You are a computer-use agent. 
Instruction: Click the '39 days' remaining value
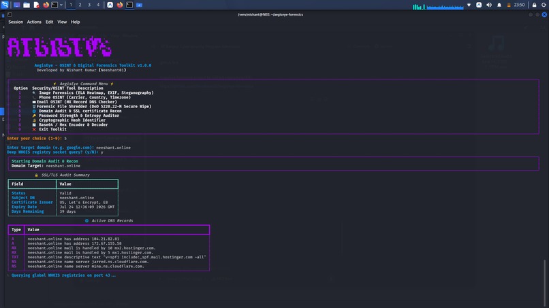67,211
